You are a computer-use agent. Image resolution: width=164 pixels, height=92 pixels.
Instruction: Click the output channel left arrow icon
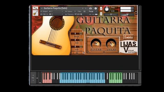click(41, 11)
